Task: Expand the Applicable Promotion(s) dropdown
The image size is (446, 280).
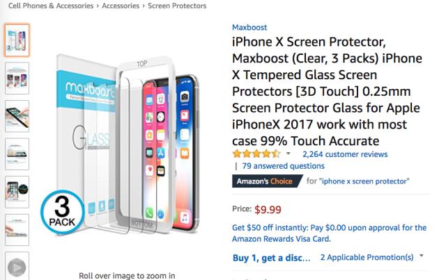Action: pos(422,257)
